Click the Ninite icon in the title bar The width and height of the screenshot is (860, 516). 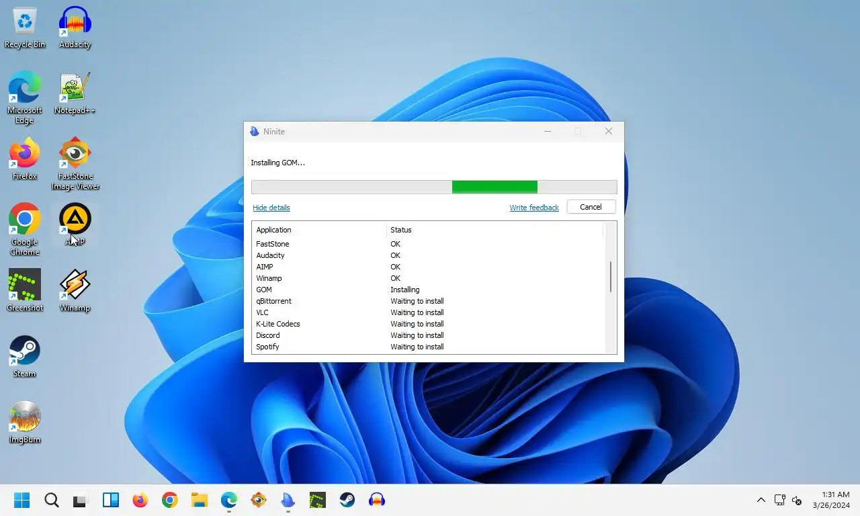pyautogui.click(x=255, y=132)
